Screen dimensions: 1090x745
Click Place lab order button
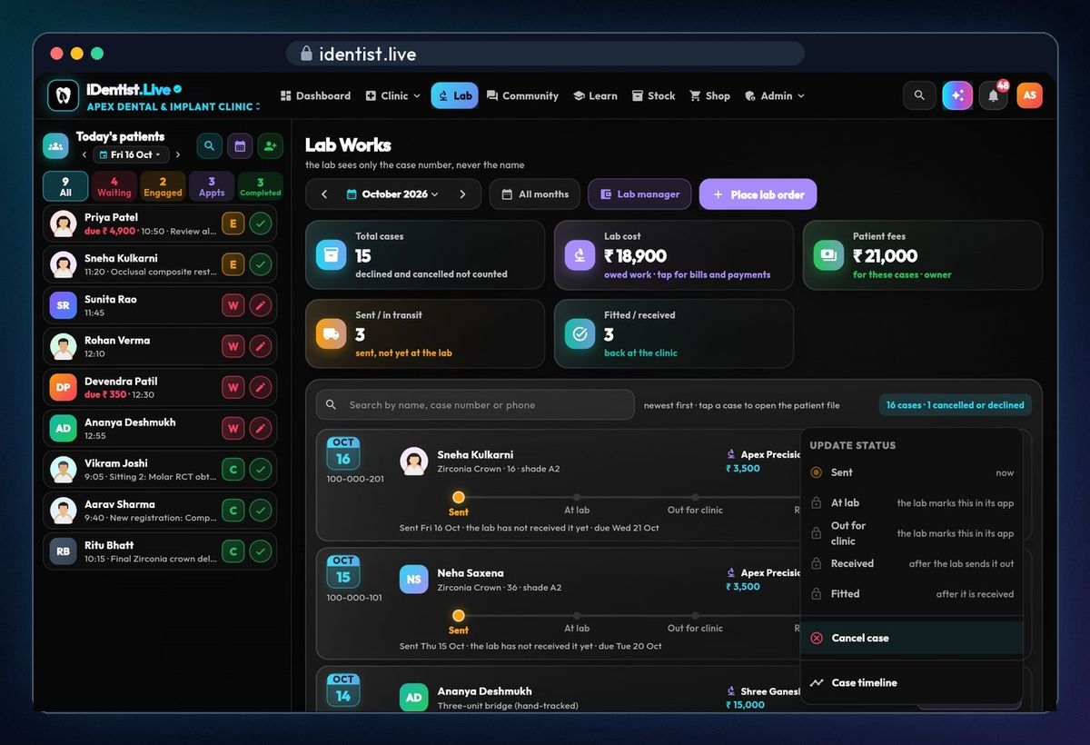click(x=758, y=194)
